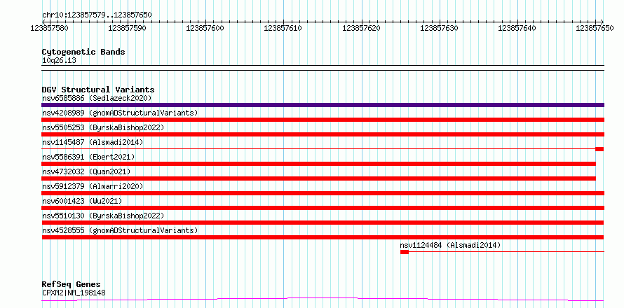
Task: Open variant nsv6585886 (Sedlazeck2020) label
Action: [x=97, y=98]
